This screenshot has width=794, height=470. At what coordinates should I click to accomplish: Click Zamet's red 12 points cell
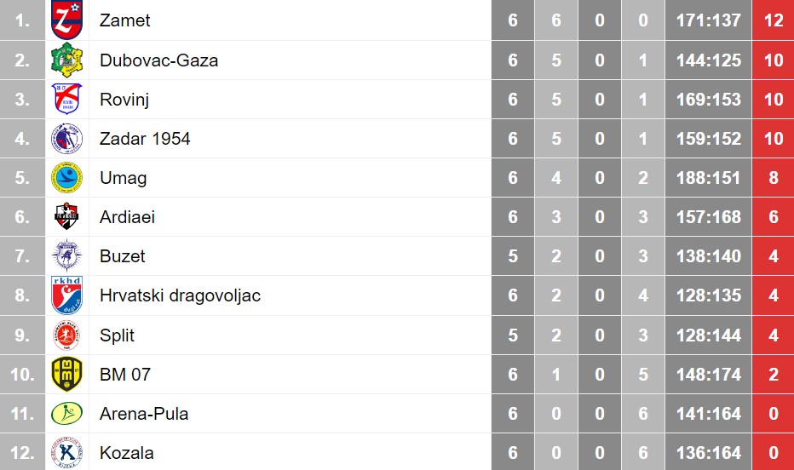tap(774, 20)
